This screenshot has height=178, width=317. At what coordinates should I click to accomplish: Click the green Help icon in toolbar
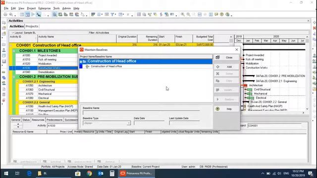[x=222, y=14]
